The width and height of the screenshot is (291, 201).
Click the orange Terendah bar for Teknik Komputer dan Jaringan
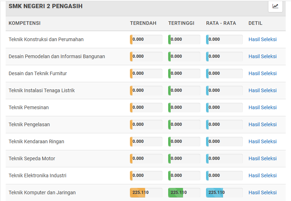[x=138, y=192]
